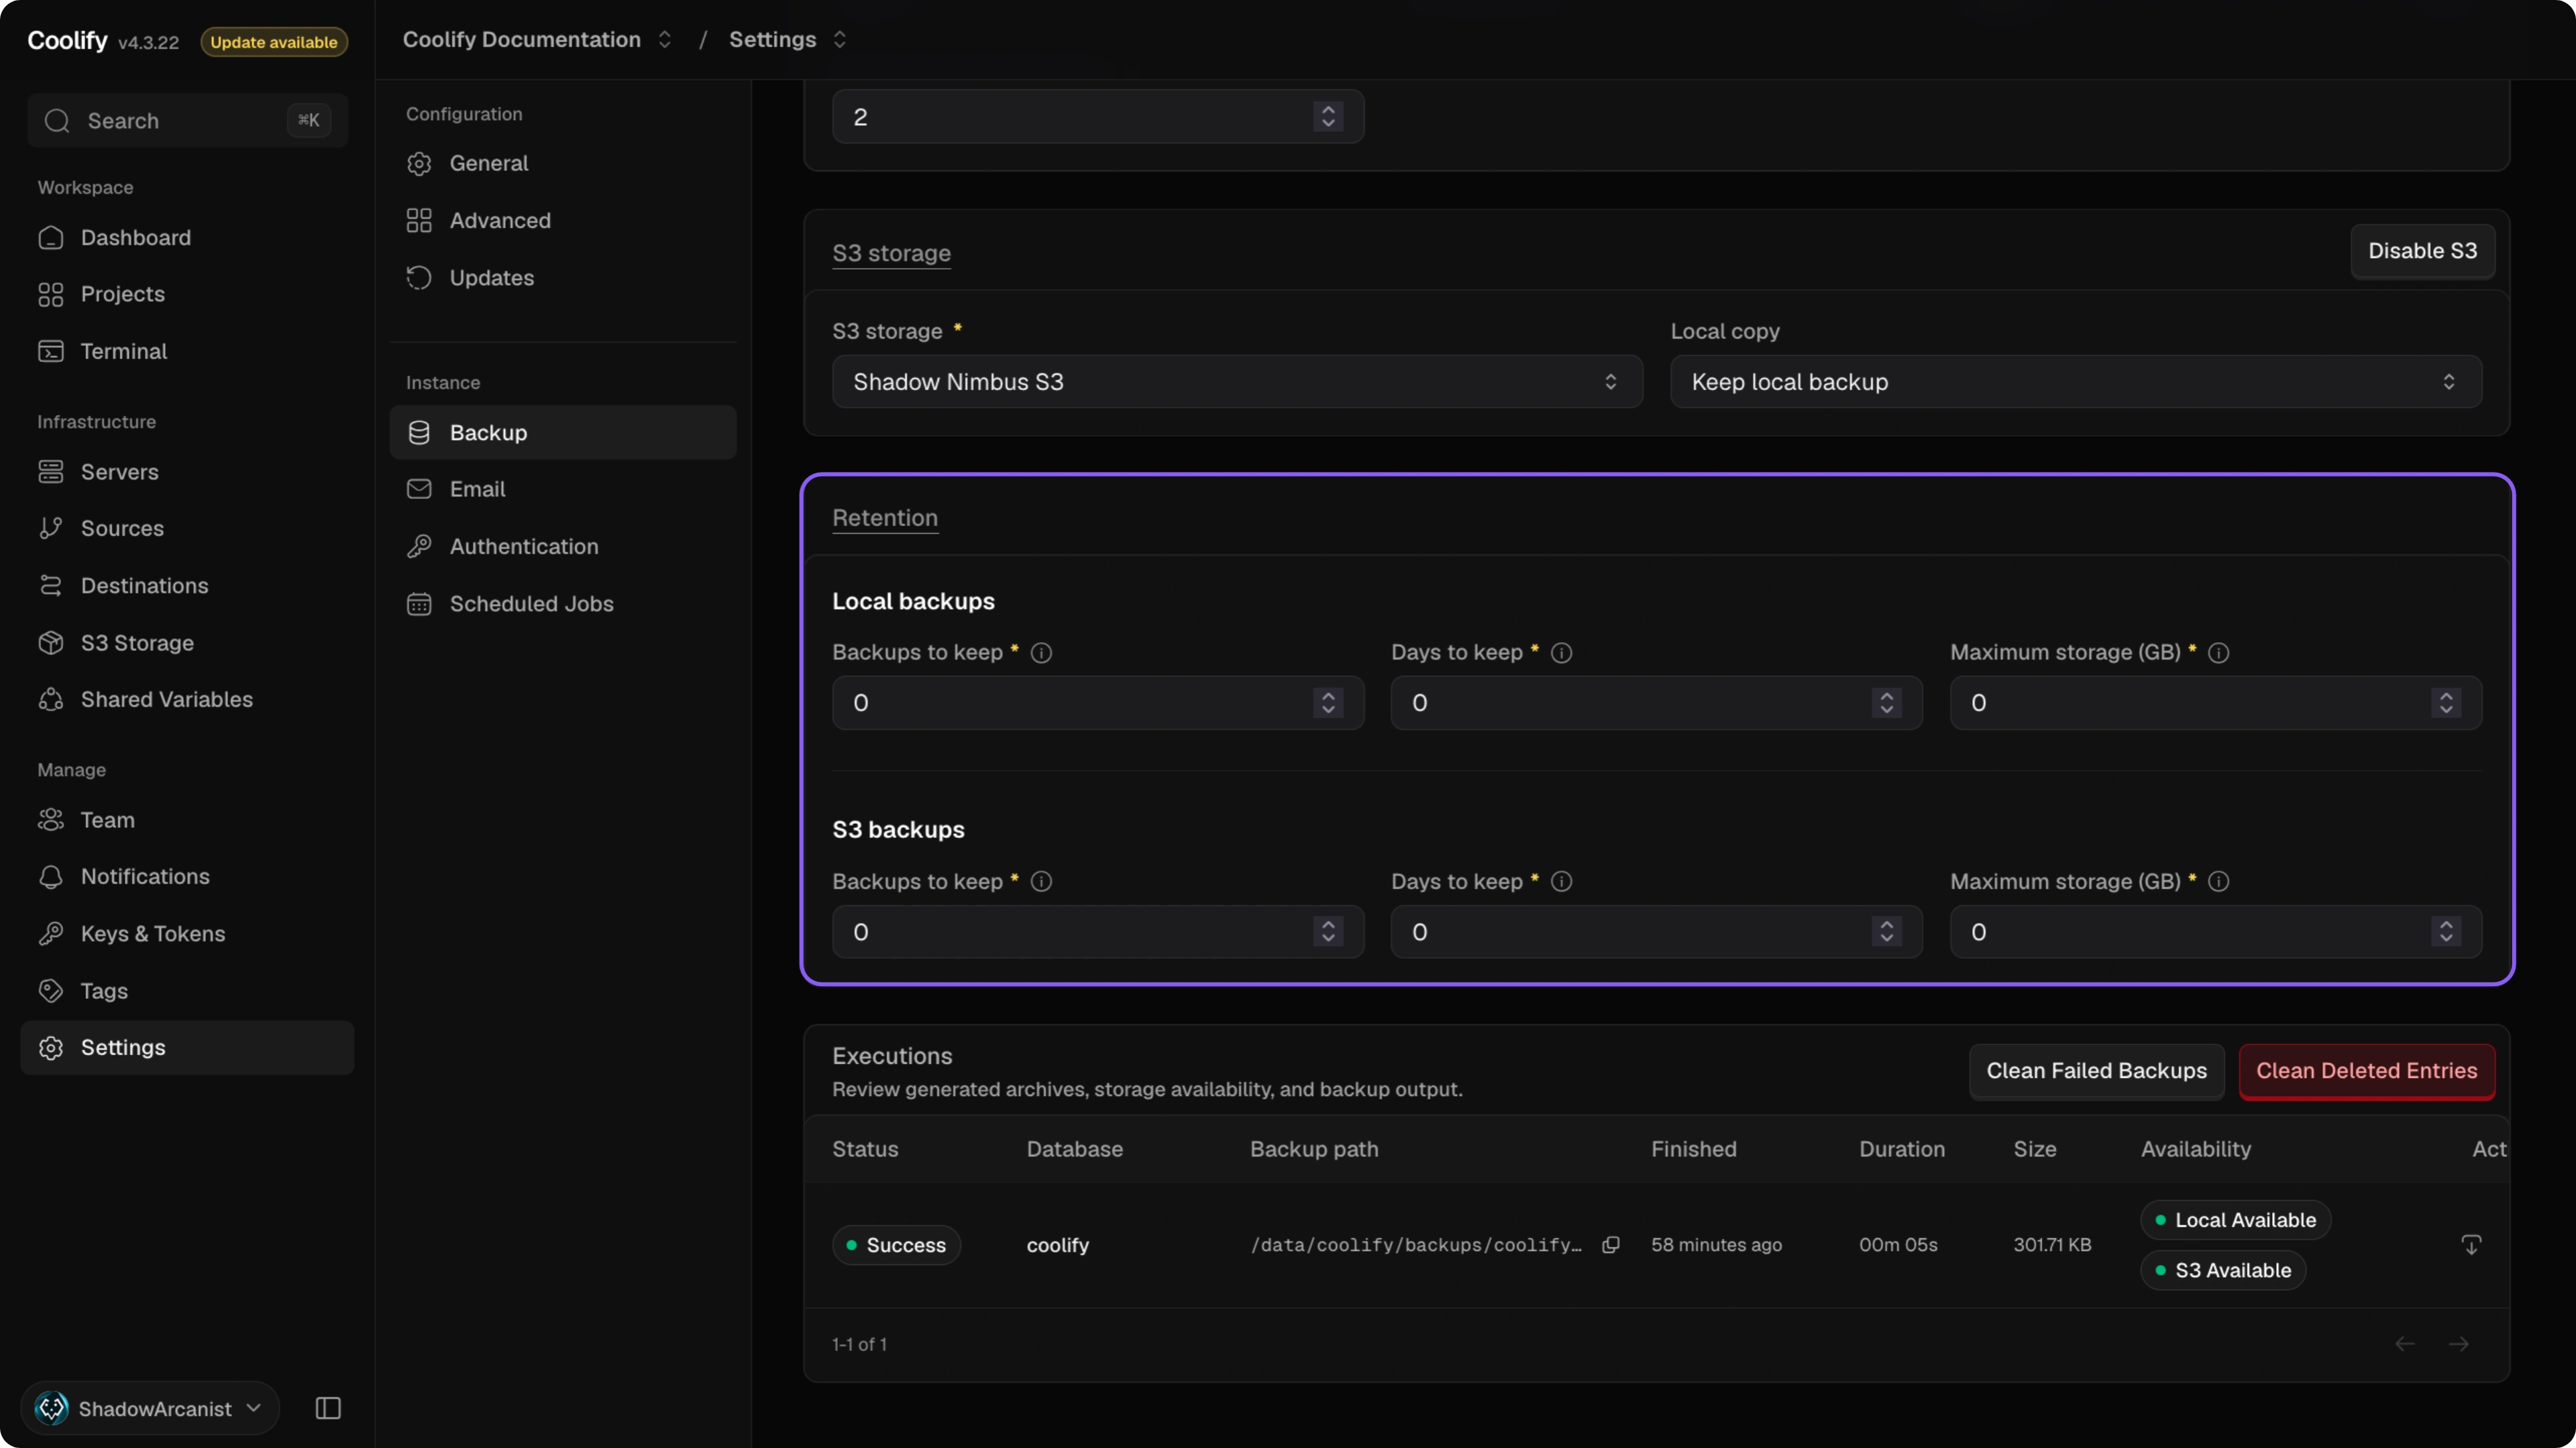Click info icon beside Local Maximum storage
Viewport: 2576px width, 1448px height.
2218,652
